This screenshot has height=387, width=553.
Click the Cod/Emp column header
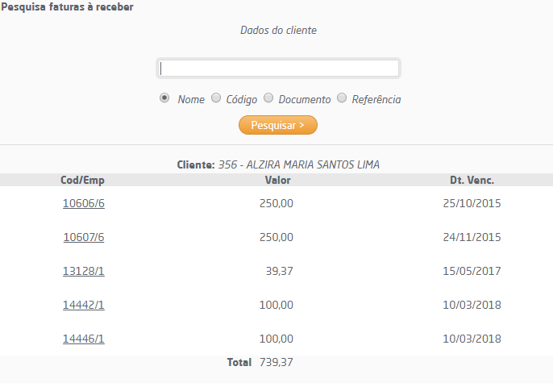coord(83,180)
